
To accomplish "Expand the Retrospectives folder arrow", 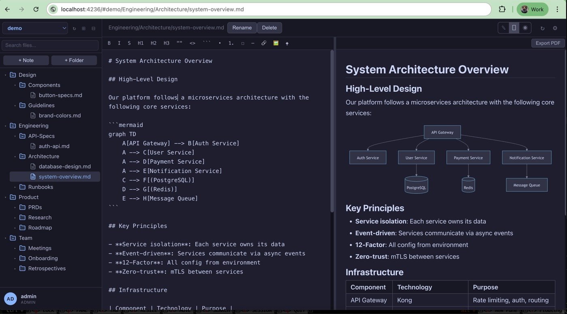I will 15,268.
